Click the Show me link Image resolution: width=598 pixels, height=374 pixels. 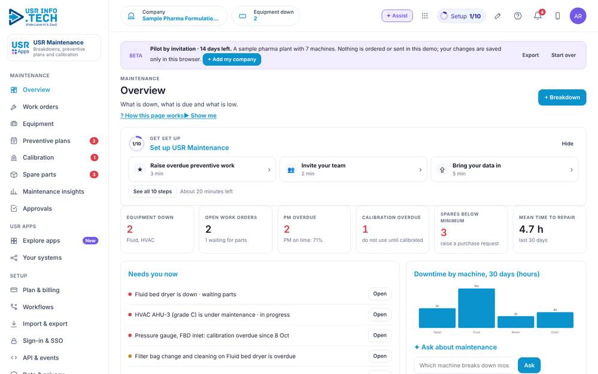200,115
